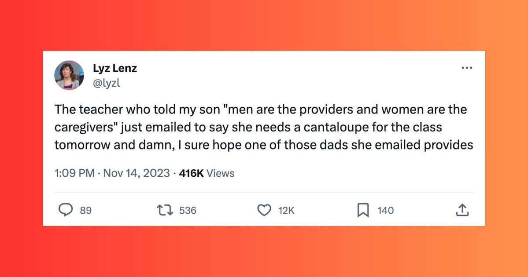Bookmark the tweet using the bookmark icon

[362, 211]
